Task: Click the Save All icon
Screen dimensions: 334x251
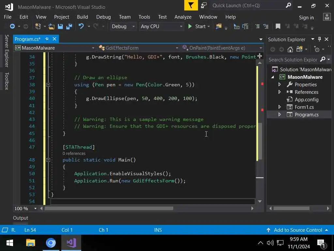Action: tap(69, 26)
